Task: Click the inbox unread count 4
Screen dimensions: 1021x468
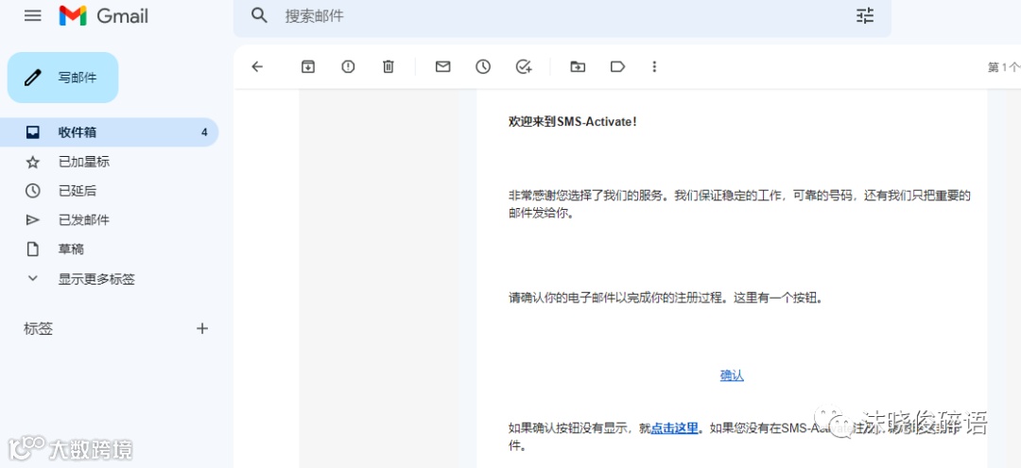Action: [204, 132]
